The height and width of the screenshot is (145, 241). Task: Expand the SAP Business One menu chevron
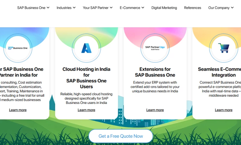pos(48,8)
